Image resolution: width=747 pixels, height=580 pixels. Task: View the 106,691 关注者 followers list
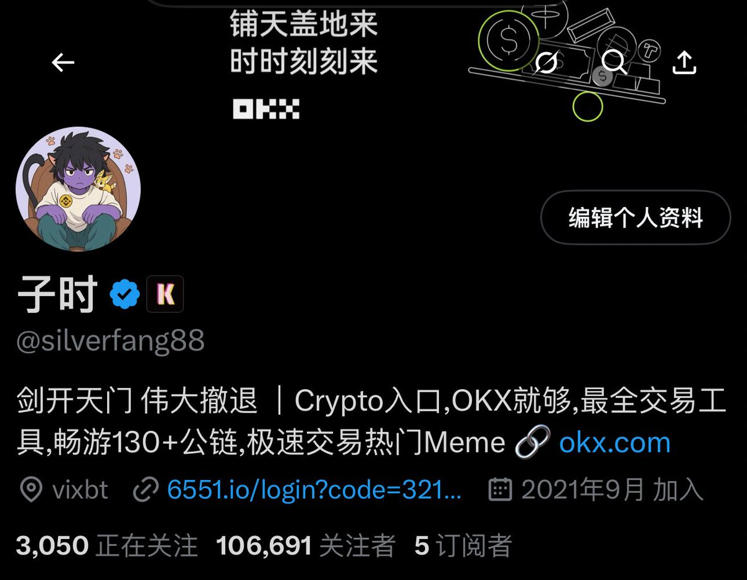coord(306,546)
